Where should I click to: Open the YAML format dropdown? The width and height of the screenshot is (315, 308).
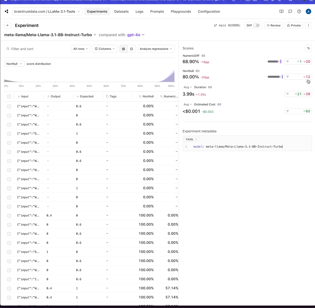pos(191,139)
